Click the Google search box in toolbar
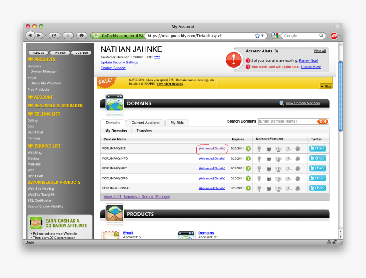Viewport: 366px width, 278px height. tap(300, 36)
